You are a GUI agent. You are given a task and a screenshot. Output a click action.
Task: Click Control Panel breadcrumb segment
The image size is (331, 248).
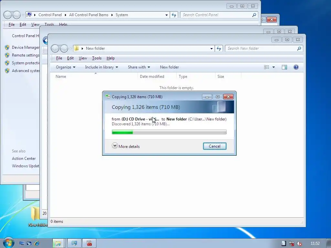pos(50,15)
